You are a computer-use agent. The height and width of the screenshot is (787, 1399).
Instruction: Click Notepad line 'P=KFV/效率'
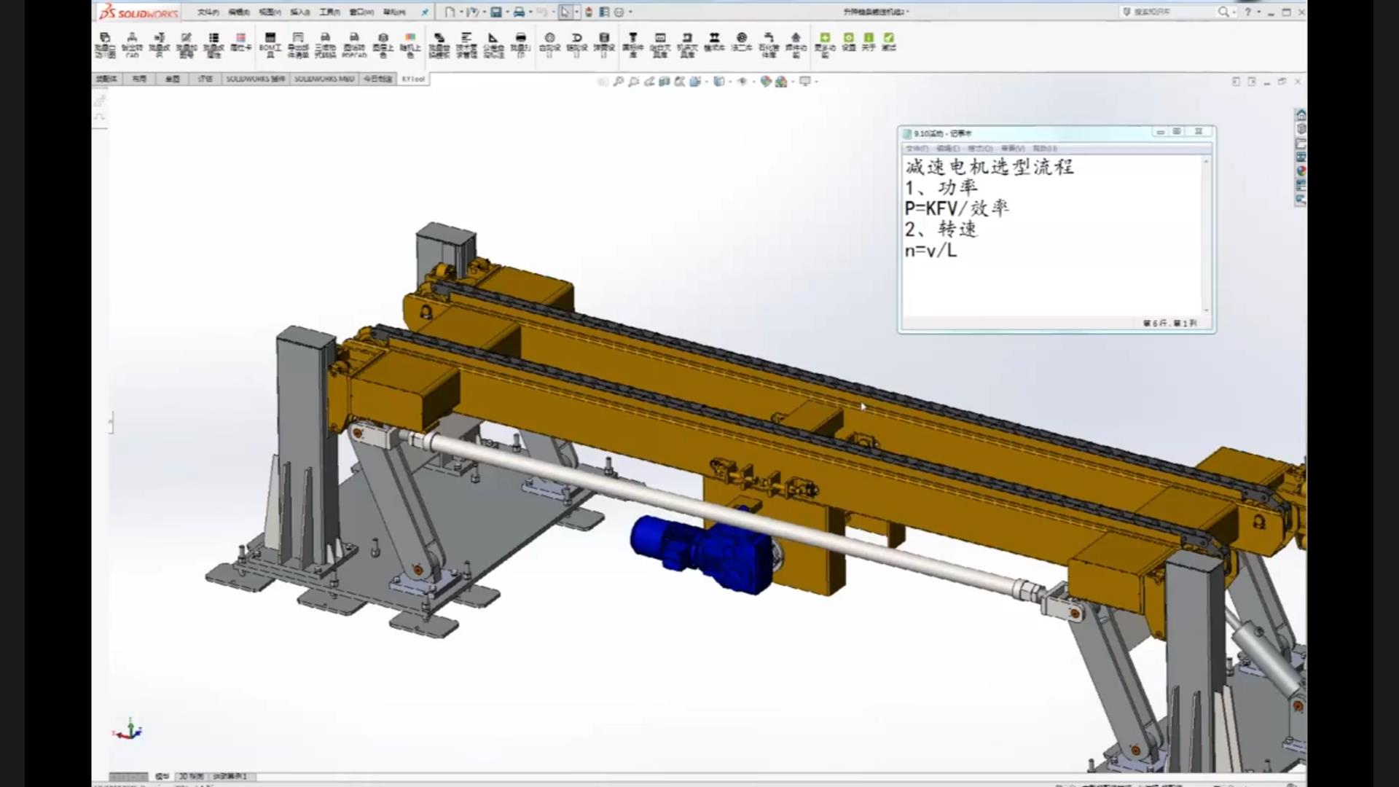click(957, 208)
